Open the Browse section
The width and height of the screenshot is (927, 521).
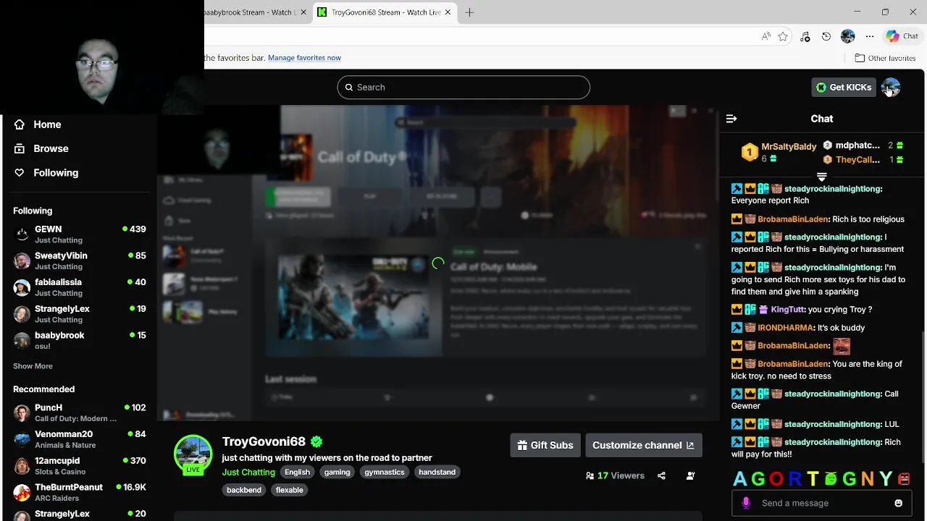coord(41,148)
